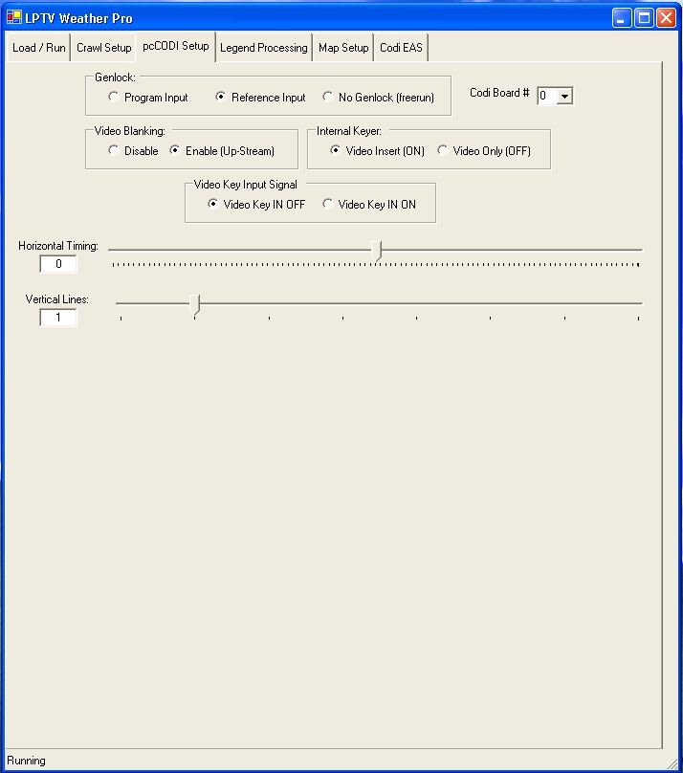Image resolution: width=683 pixels, height=773 pixels.
Task: Open the Crawl Setup tab
Action: coord(103,48)
